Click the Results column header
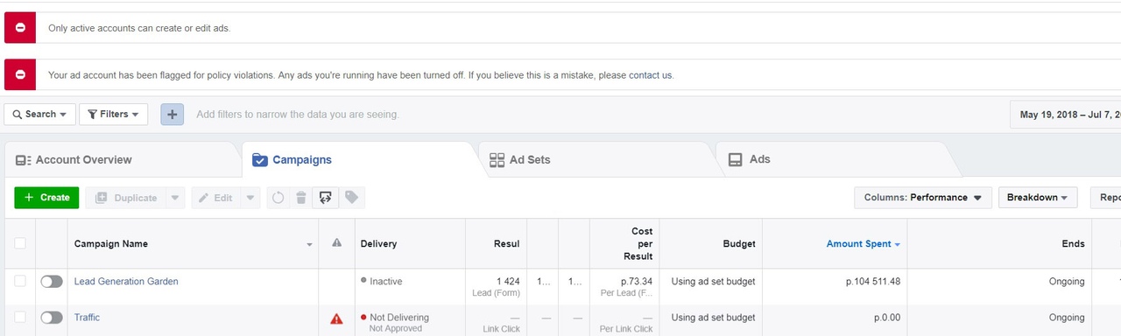 click(507, 244)
